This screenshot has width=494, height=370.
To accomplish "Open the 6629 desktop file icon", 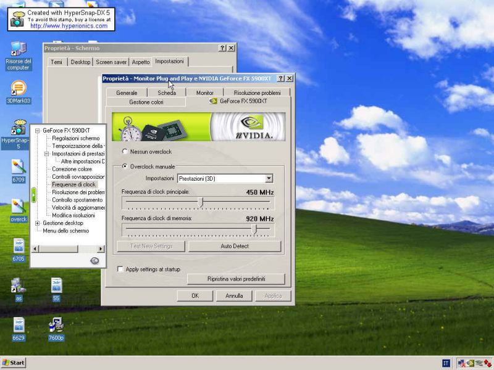I will (x=19, y=329).
